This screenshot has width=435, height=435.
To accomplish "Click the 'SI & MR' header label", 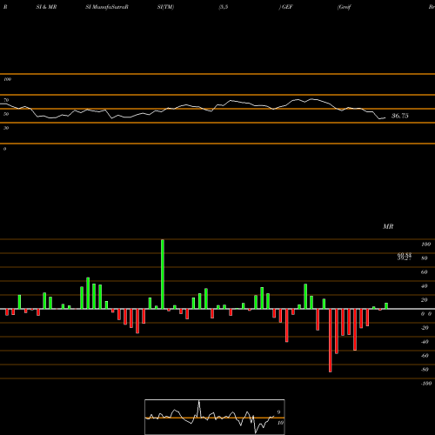I will [46, 7].
